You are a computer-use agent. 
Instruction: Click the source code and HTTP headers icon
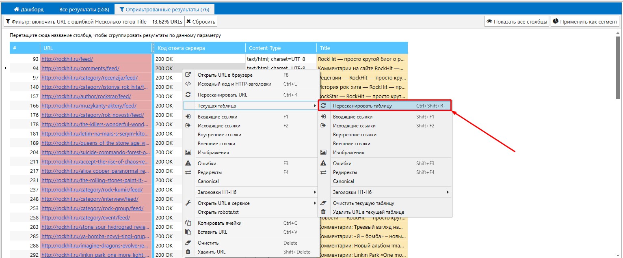point(188,84)
